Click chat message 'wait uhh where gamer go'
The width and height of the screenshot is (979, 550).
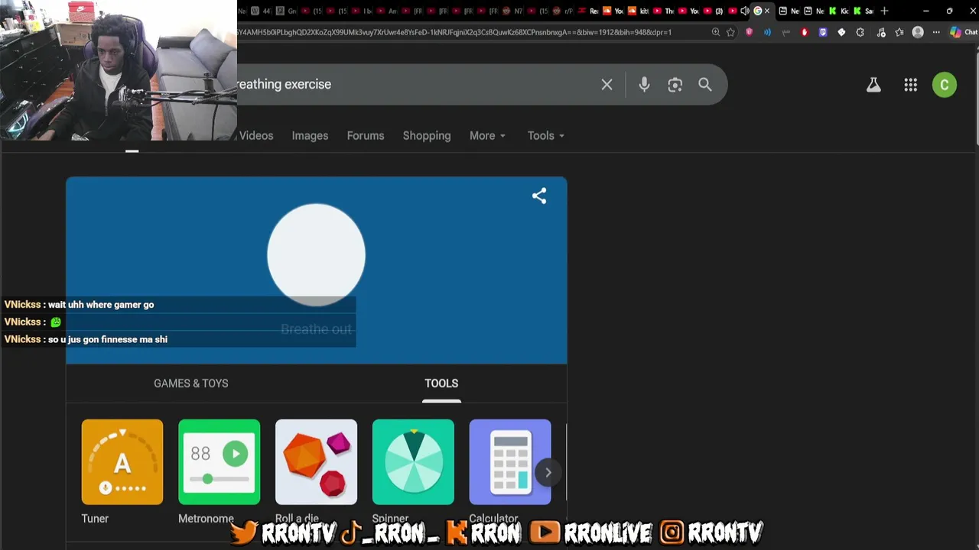pos(101,305)
